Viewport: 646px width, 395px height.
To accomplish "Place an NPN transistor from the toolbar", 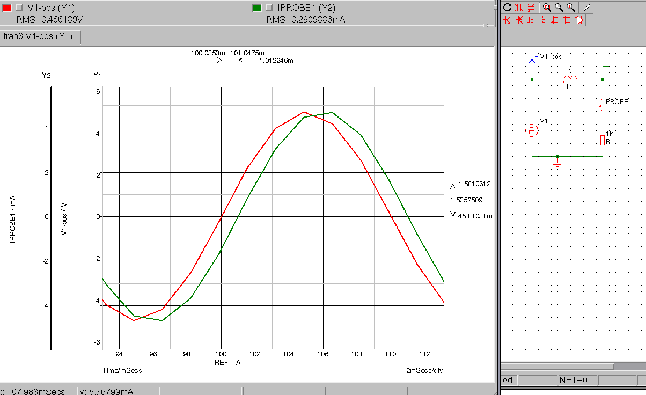I will (506, 20).
